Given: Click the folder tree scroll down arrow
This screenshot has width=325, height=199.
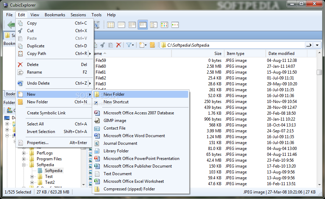Looking at the screenshot, I should 84,185.
